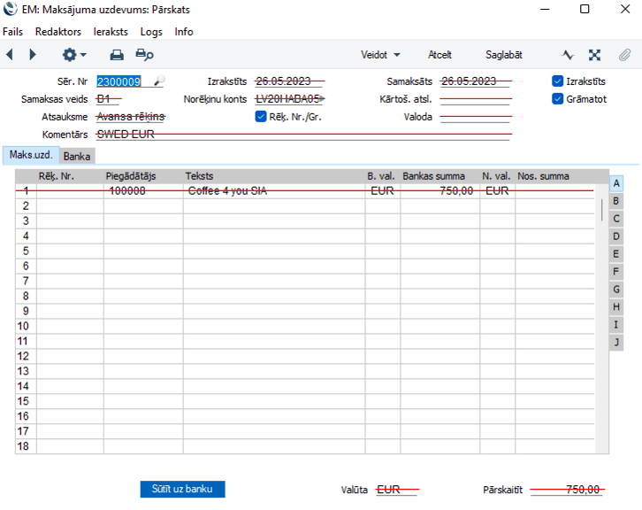Open the gear settings menu
The height and width of the screenshot is (510, 642).
coord(73,55)
